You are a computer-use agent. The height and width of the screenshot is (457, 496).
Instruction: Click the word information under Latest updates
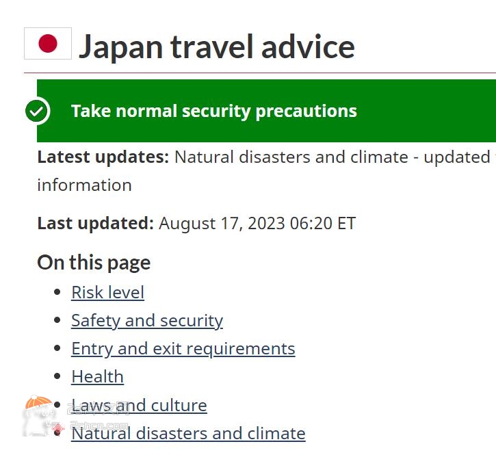pos(84,185)
